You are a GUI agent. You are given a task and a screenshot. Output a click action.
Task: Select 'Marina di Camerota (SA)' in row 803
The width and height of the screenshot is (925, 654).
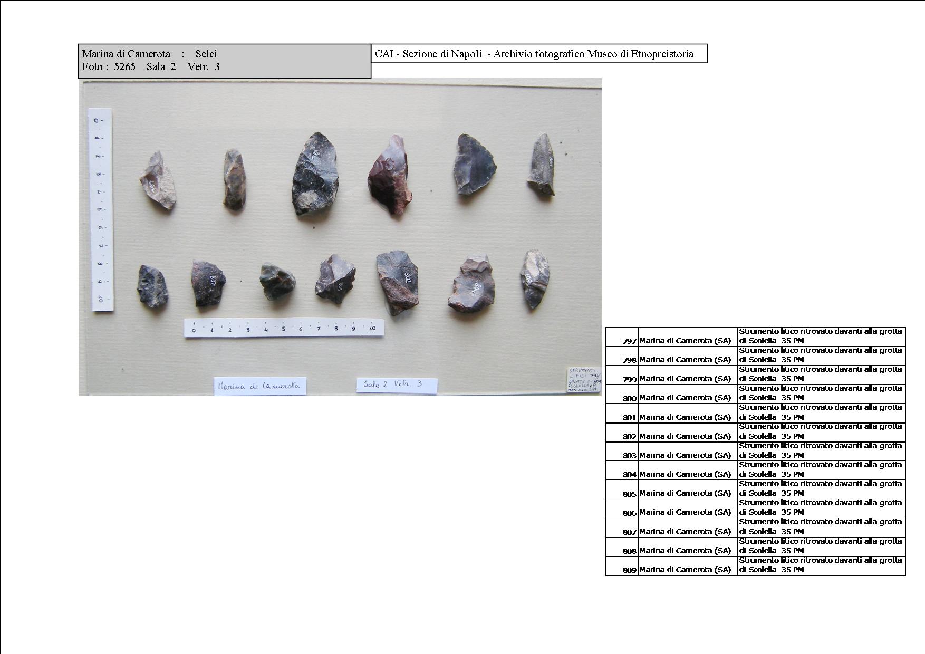coord(685,455)
